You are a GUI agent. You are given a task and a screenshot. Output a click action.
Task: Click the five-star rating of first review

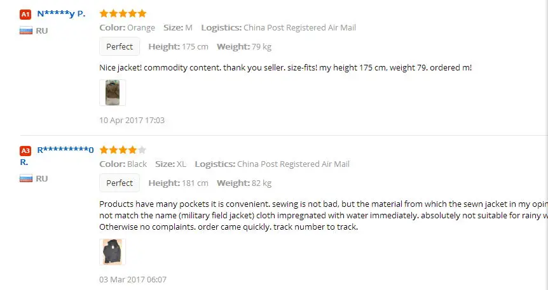[x=123, y=13]
